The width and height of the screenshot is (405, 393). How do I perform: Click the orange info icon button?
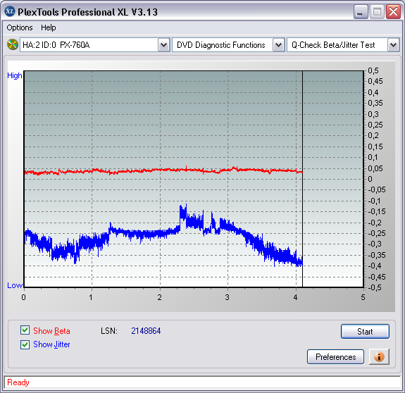point(379,357)
